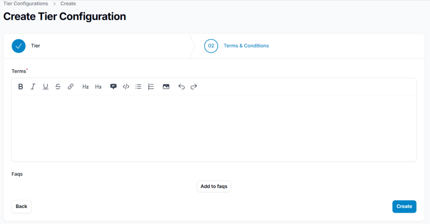The height and width of the screenshot is (224, 430).
Task: Redo the last undone change
Action: click(x=194, y=87)
